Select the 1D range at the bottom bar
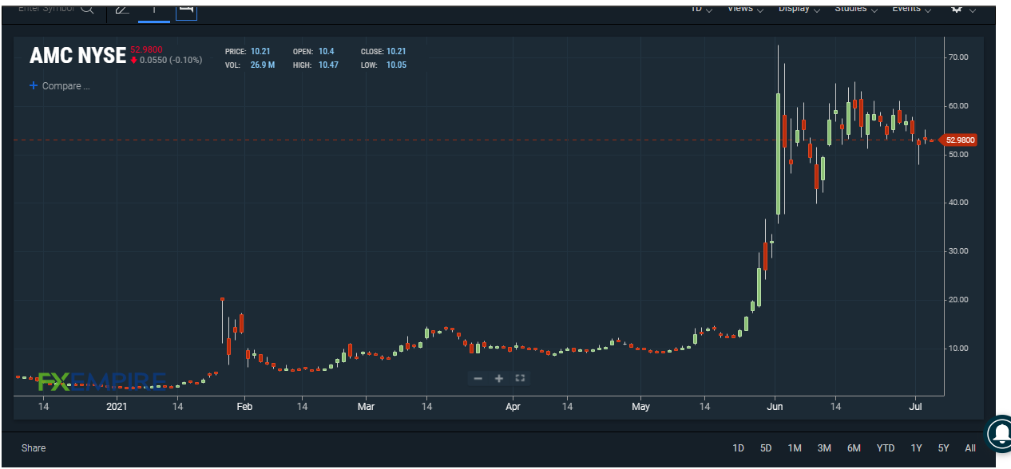 tap(739, 448)
